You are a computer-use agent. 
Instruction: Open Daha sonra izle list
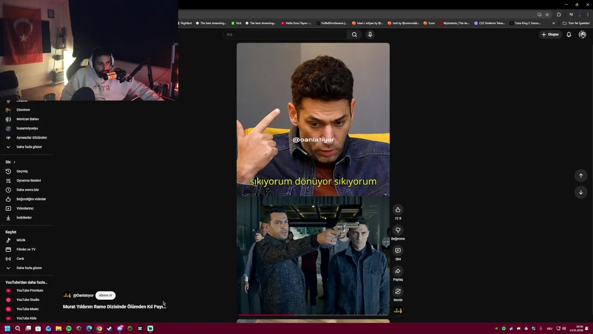[x=27, y=190]
